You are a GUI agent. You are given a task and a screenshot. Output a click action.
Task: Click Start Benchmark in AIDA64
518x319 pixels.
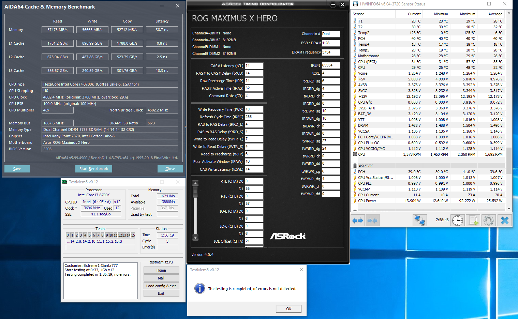(x=94, y=169)
